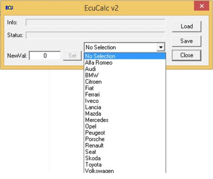Select Fiat from the list
213x179 pixels.
(x=125, y=88)
